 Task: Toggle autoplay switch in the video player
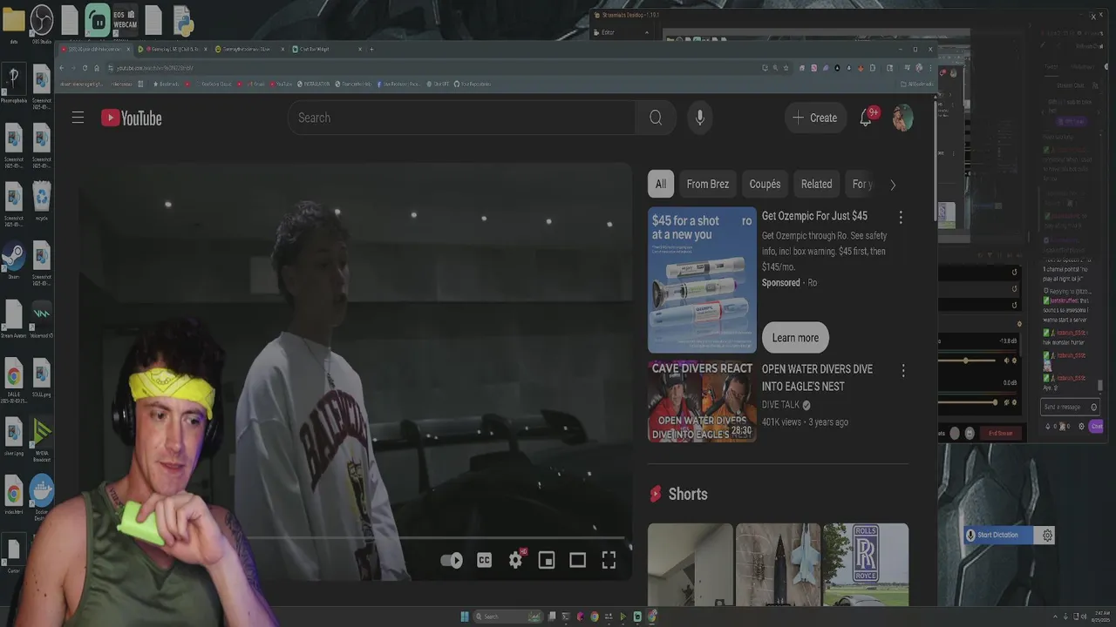pyautogui.click(x=452, y=560)
